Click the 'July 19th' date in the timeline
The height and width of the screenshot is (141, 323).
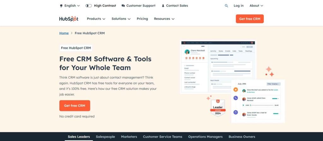[x=242, y=84]
